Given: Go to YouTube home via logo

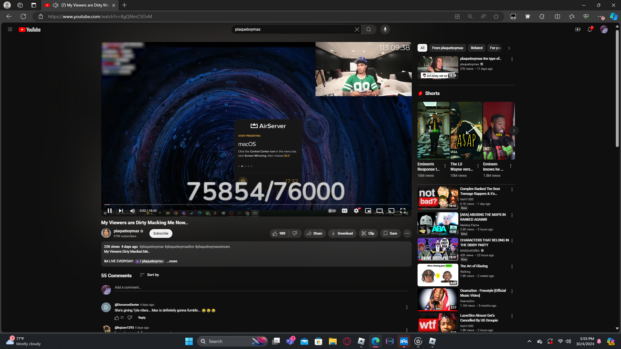Looking at the screenshot, I should click(x=30, y=30).
